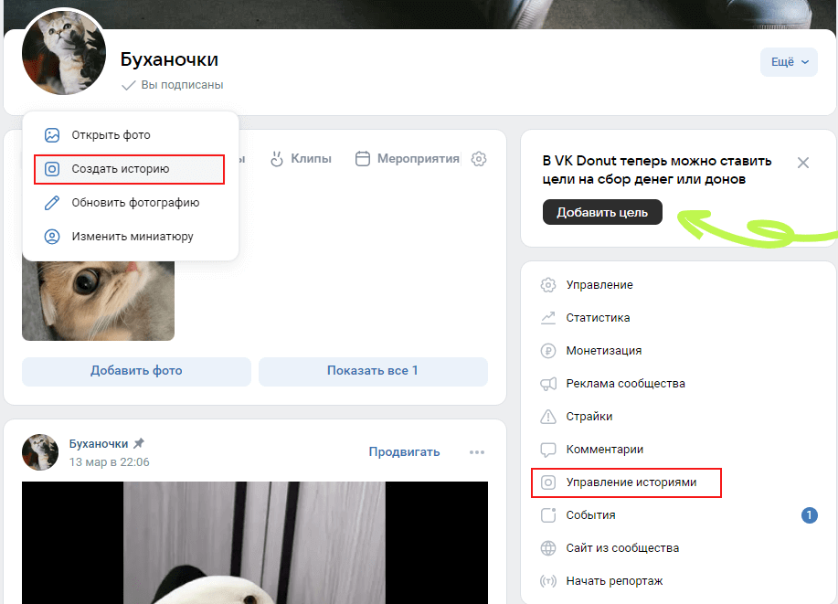Click the small avatar on the pinned post
This screenshot has height=604, width=838.
coord(40,452)
